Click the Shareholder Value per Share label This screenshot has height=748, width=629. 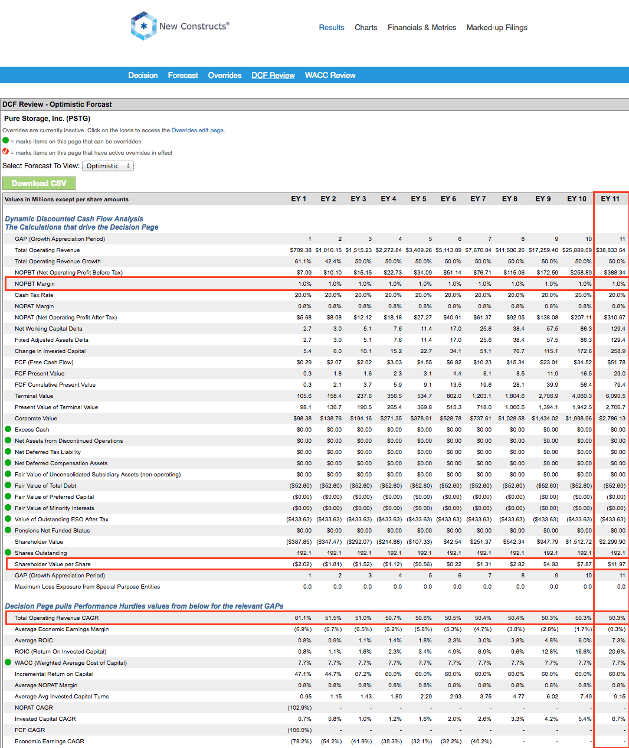pyautogui.click(x=53, y=564)
